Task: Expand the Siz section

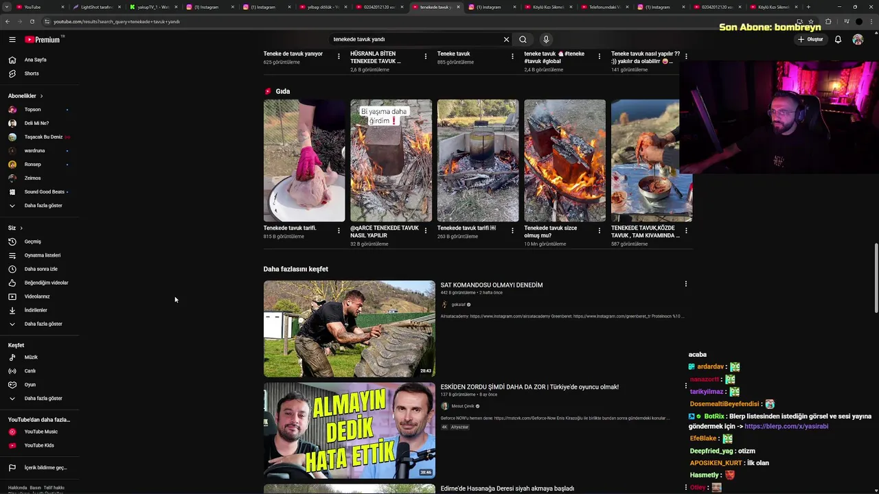Action: [15, 228]
